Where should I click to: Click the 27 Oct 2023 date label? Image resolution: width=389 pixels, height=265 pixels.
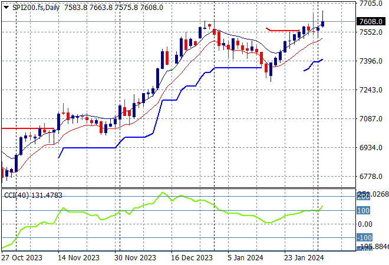pyautogui.click(x=21, y=257)
